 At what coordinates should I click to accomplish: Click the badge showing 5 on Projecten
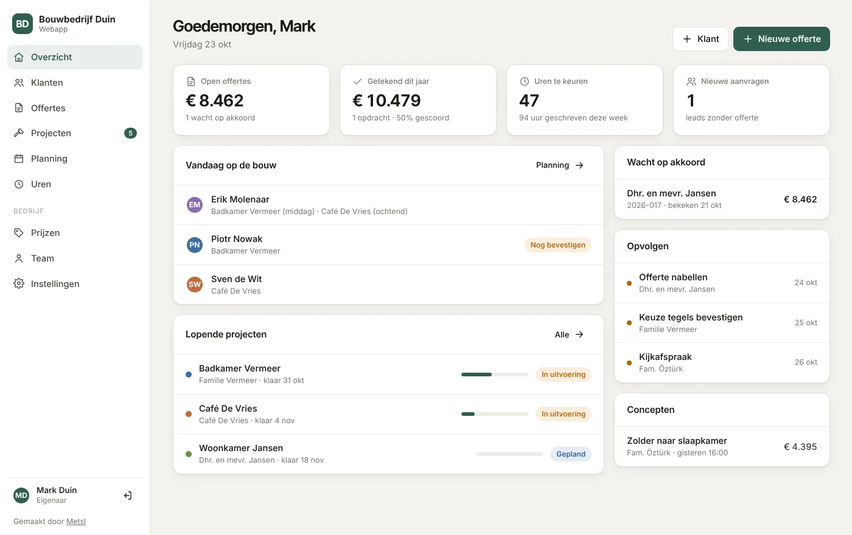click(130, 133)
